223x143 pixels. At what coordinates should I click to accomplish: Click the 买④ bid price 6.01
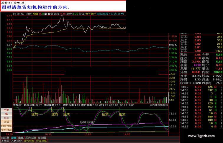[x=198, y=47]
